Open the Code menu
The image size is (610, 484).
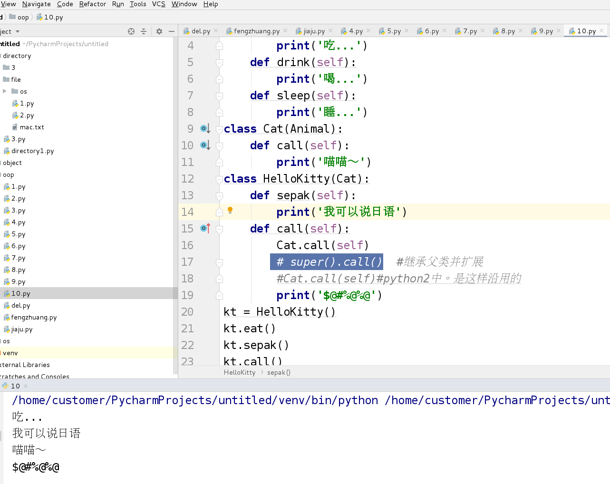(65, 4)
